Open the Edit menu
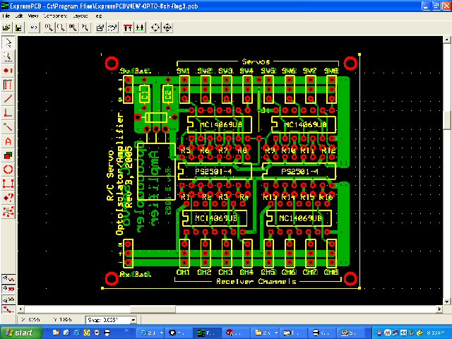Screen dimensions: 452x339 19,16
